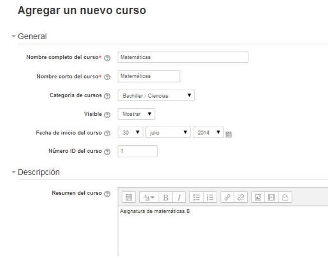This screenshot has width=333, height=258.
Task: Open help icon beside Resumen del curso
Action: (107, 194)
